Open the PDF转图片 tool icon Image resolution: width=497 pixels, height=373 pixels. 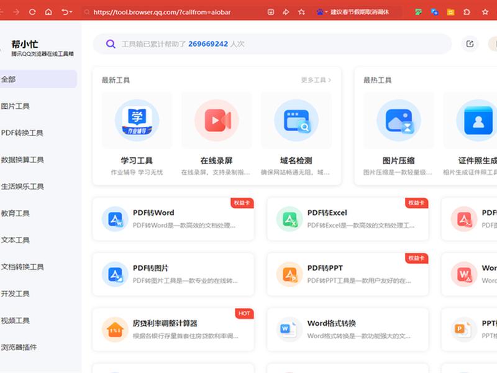(x=115, y=274)
